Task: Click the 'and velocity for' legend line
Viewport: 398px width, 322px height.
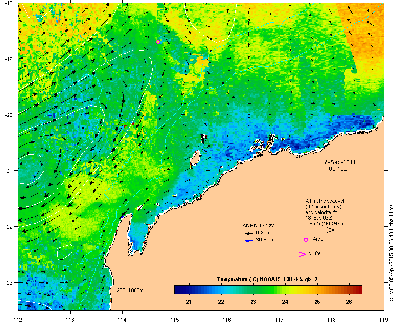Action: 322,213
